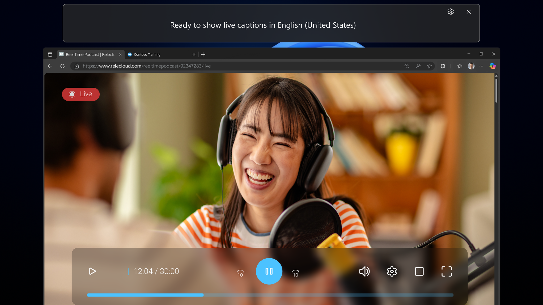Screen dimensions: 543x305
Task: Maximize the browser window
Action: coord(481,54)
